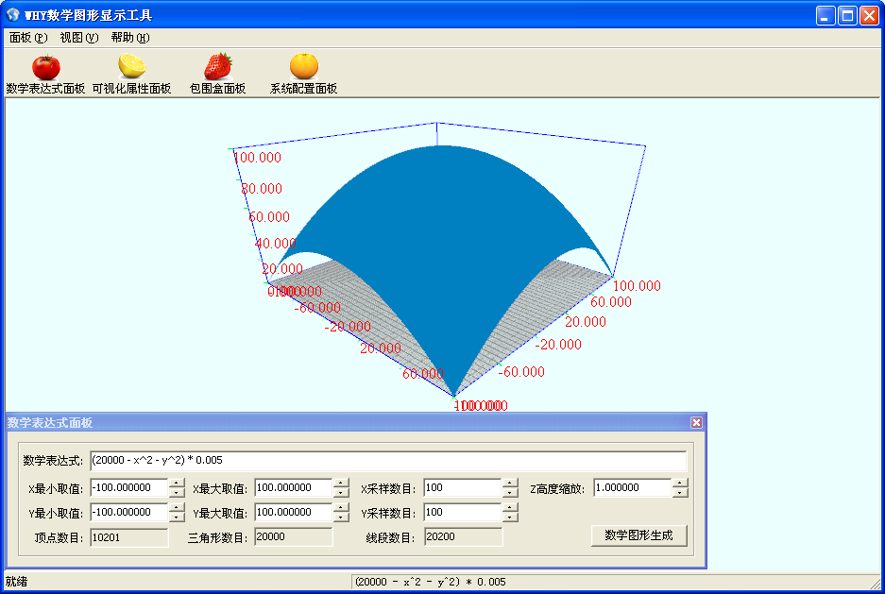Viewport: 885px width, 594px height.
Task: Increase X采样数目 with up arrow
Action: pyautogui.click(x=510, y=484)
